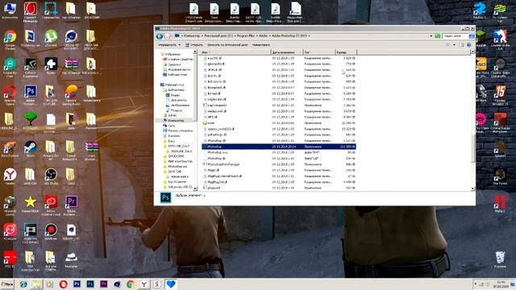Open the uTorrent desktop shortcut
Image resolution: width=516 pixels, height=290 pixels.
tap(51, 38)
